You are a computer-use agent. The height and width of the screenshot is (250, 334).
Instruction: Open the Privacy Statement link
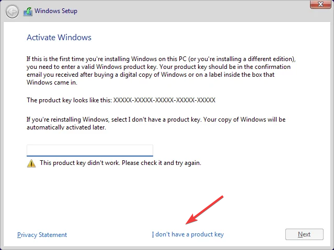[42, 234]
